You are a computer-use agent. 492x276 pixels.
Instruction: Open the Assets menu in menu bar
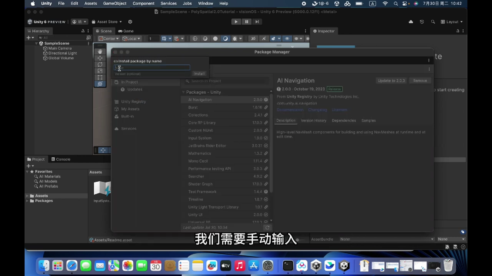coord(91,3)
